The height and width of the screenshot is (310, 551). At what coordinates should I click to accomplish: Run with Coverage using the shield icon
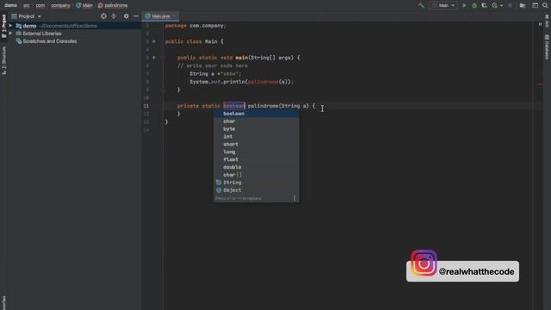tap(484, 5)
